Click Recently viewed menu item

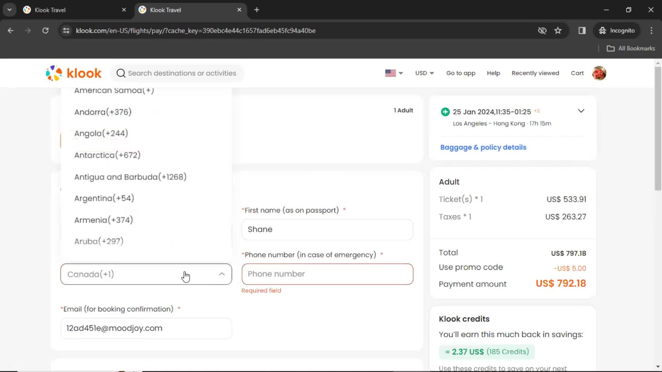[535, 73]
